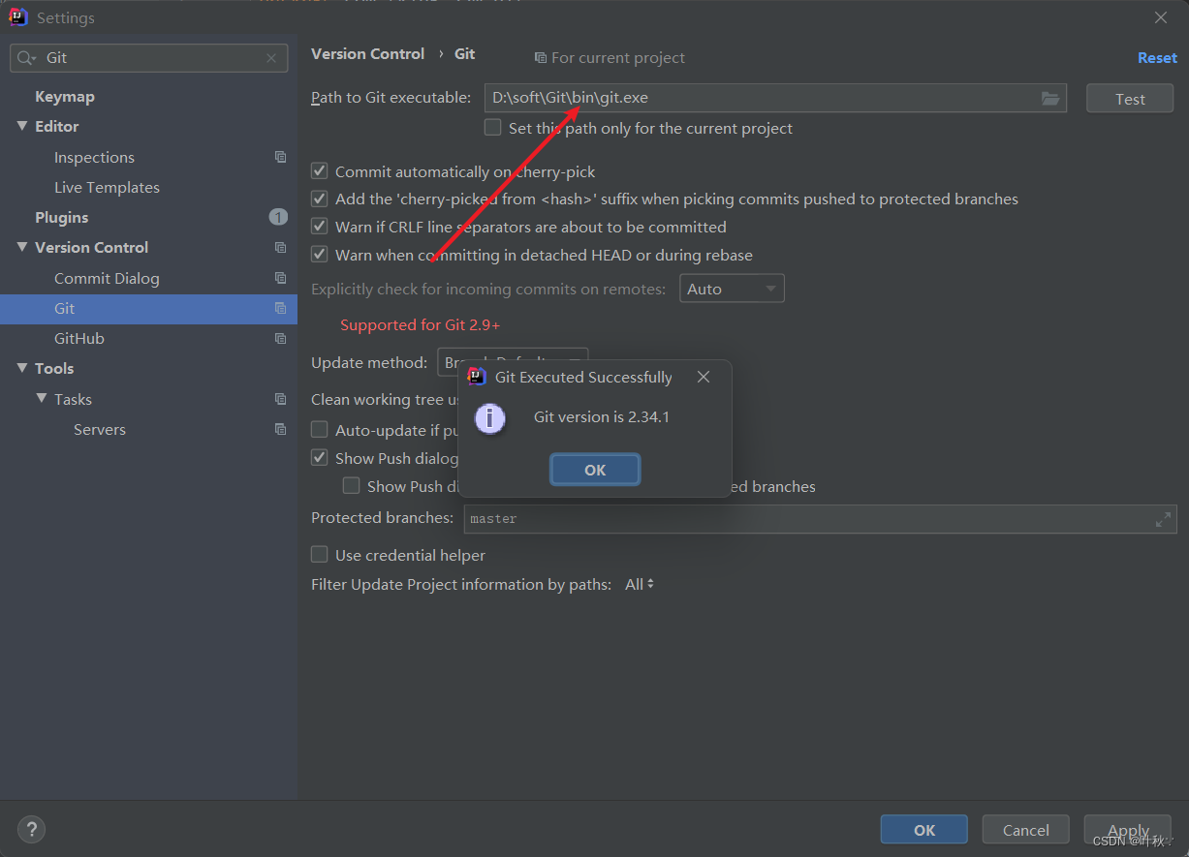Open the GitHub settings page
This screenshot has width=1189, height=857.
point(79,338)
